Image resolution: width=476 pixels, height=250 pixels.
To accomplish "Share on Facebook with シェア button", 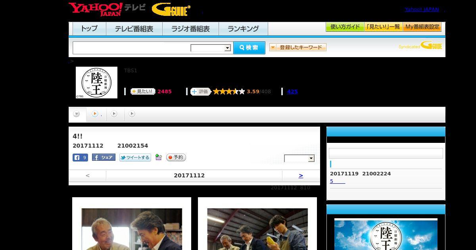I will coord(104,157).
